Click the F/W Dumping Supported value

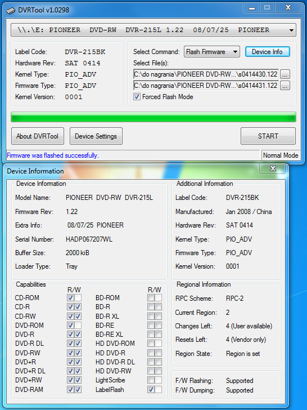tap(240, 390)
